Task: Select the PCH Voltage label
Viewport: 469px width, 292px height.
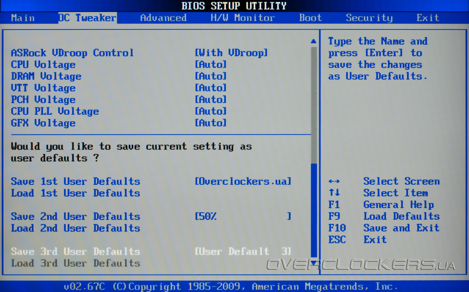Action: 43,100
